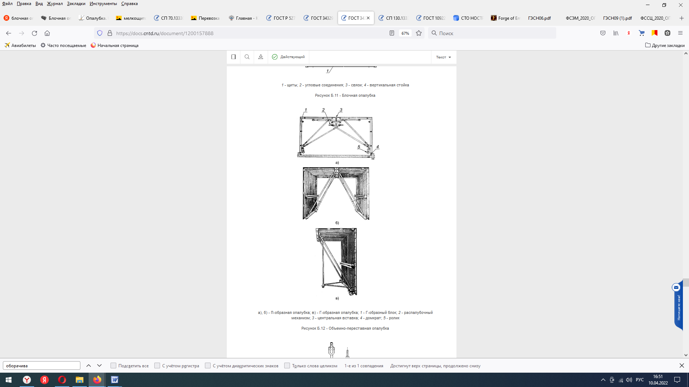The image size is (689, 387).
Task: Open the Закладки menu
Action: 76,4
